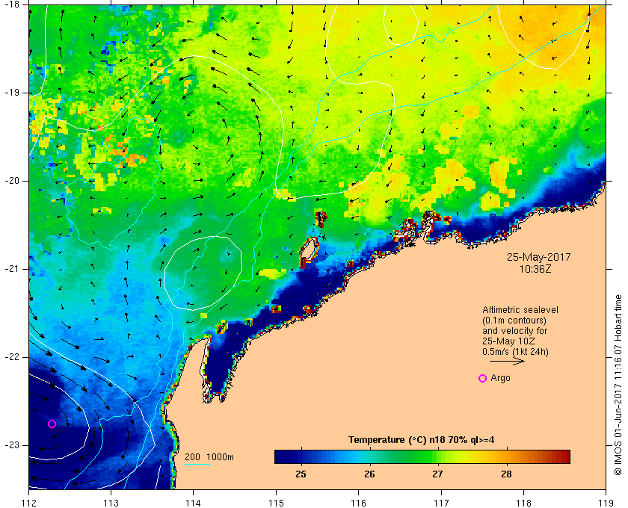Click the IMOS copyright timestamp text
The image size is (628, 508).
coord(618,385)
